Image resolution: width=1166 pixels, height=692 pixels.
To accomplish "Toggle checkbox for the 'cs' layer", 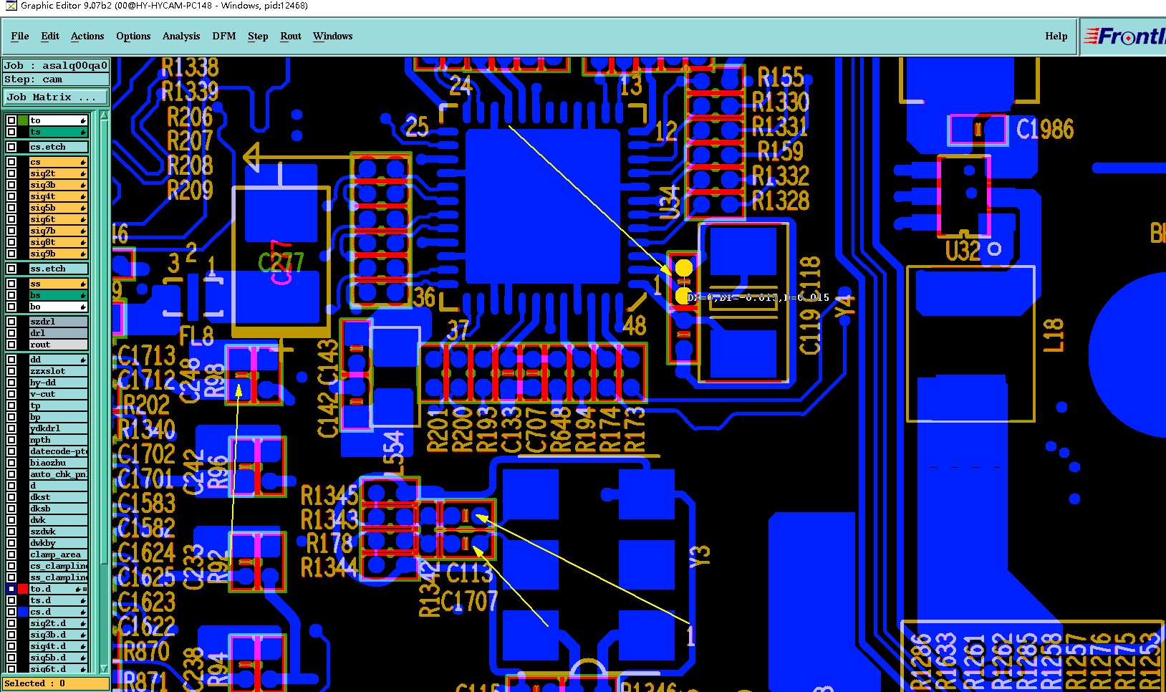I will tap(11, 162).
